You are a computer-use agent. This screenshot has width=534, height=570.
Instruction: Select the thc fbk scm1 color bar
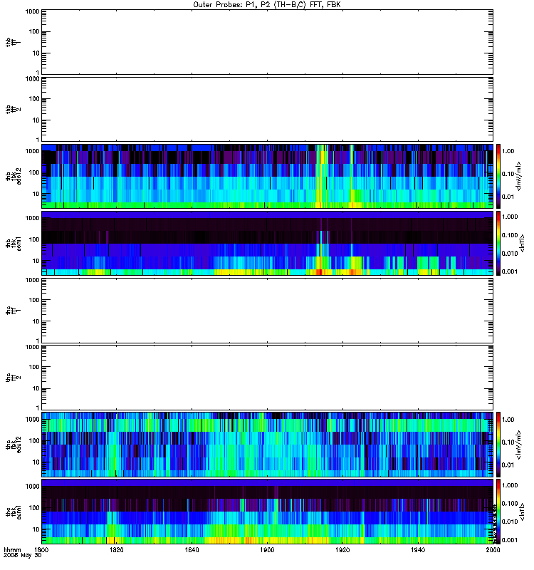point(498,512)
